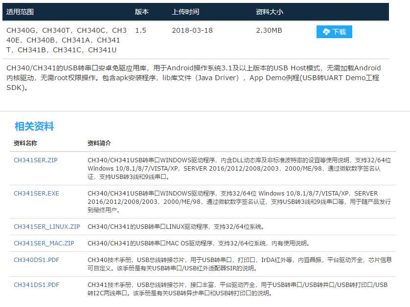This screenshot has height=307, width=410.
Task: Select the 资料大小 column header
Action: (x=269, y=12)
